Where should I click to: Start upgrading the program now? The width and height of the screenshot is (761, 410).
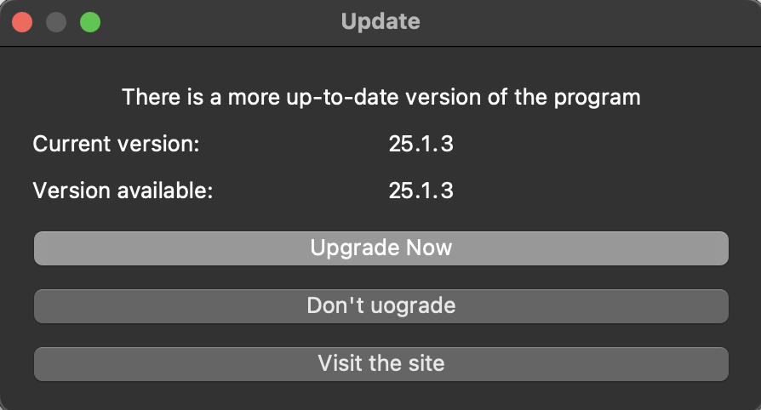pyautogui.click(x=380, y=248)
